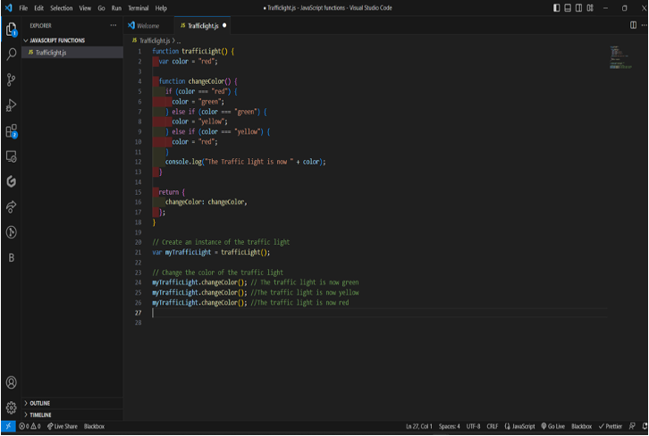
Task: Click Prettier in status bar
Action: 610,426
